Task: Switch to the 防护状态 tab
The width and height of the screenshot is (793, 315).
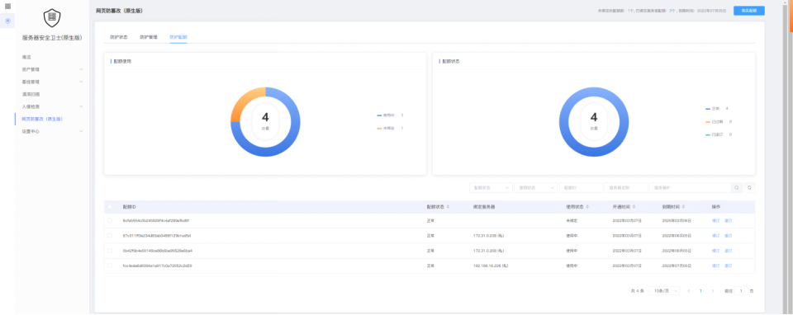Action: pyautogui.click(x=119, y=37)
